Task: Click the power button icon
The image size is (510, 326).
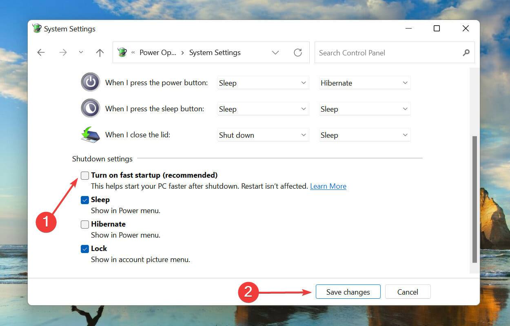Action: [90, 82]
